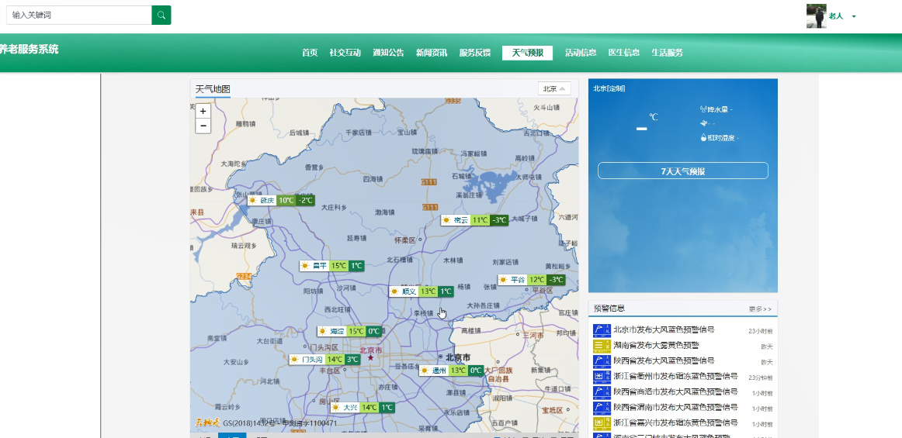Open 浙江省衢州市发布霜冻蓝色预警信号 alert
This screenshot has width=902, height=438.
click(675, 377)
